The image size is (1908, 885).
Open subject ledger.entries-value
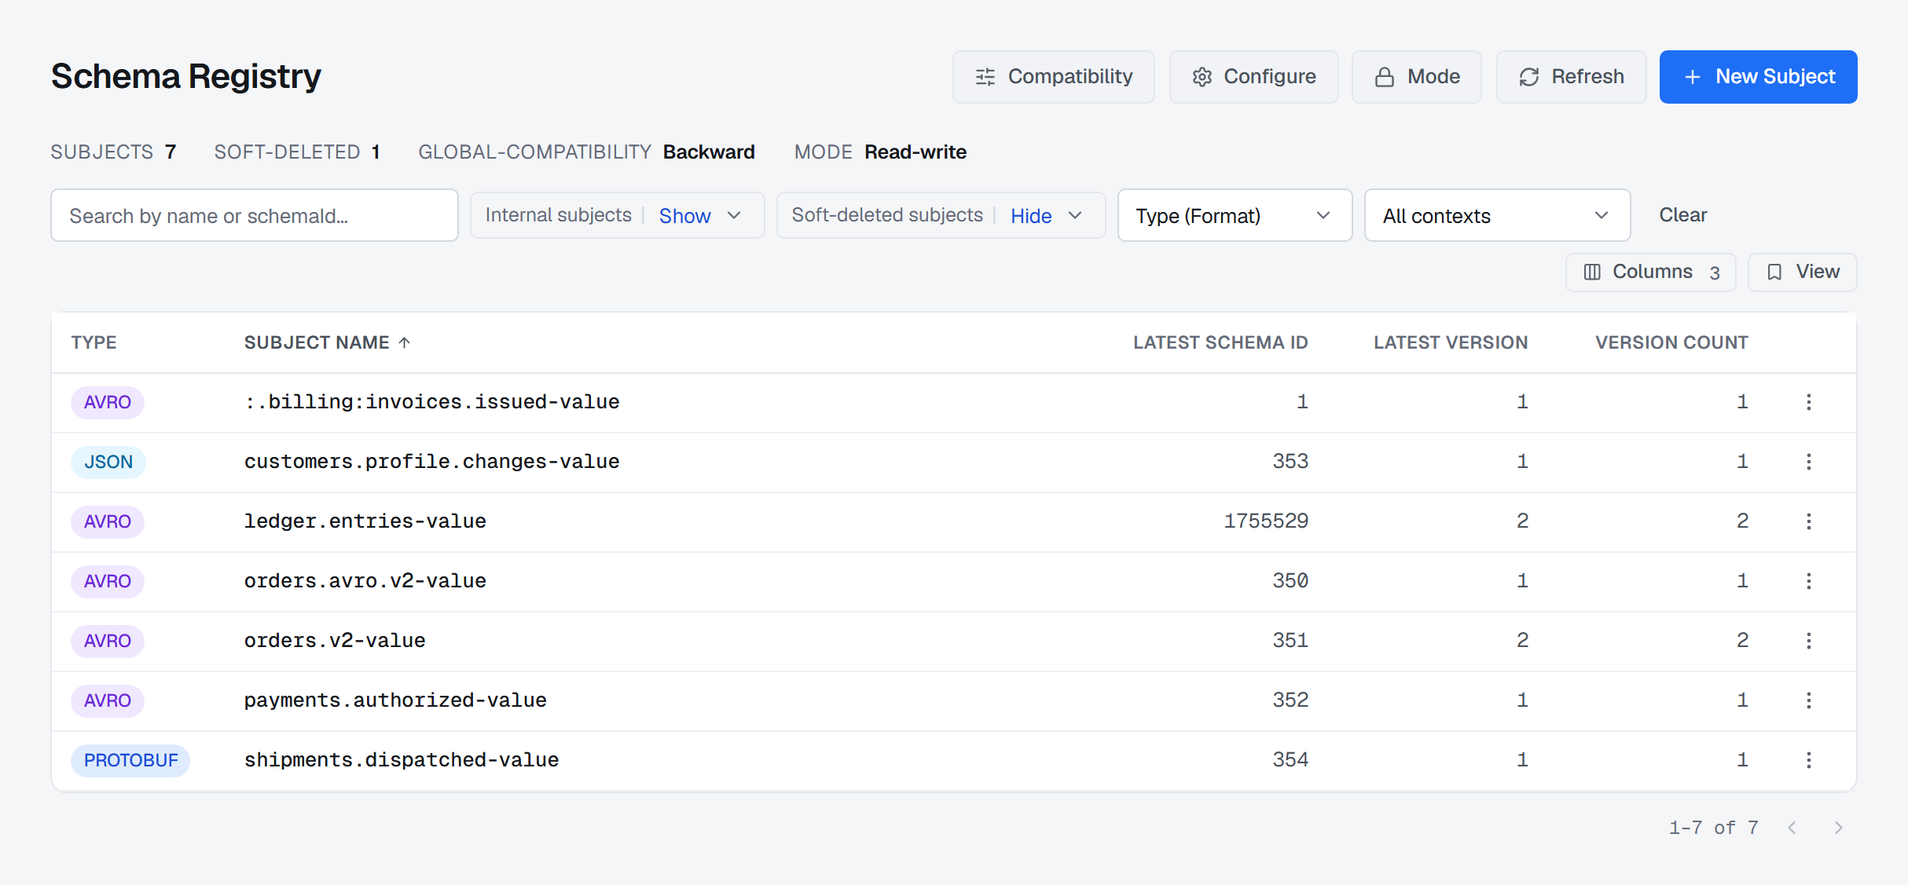(365, 521)
